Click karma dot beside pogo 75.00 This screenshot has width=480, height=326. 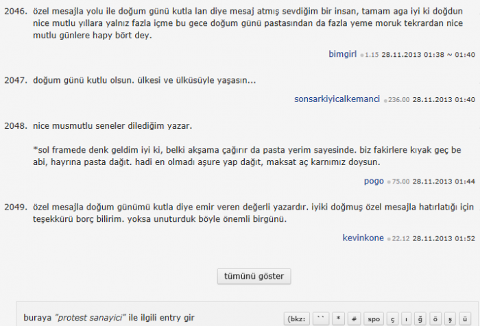389,182
